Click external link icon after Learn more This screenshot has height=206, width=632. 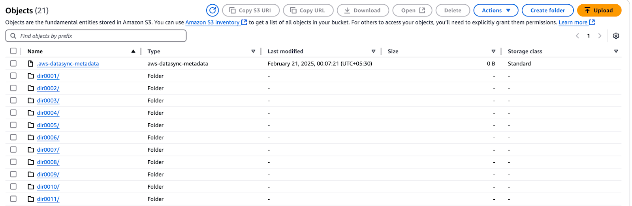[592, 22]
